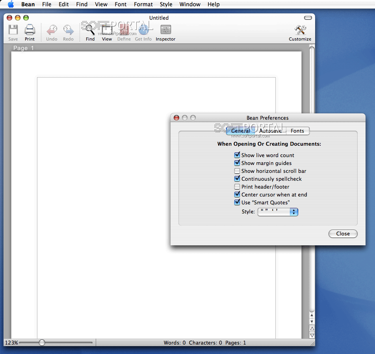This screenshot has width=375, height=354.
Task: Click the Close button in Preferences
Action: pos(343,234)
